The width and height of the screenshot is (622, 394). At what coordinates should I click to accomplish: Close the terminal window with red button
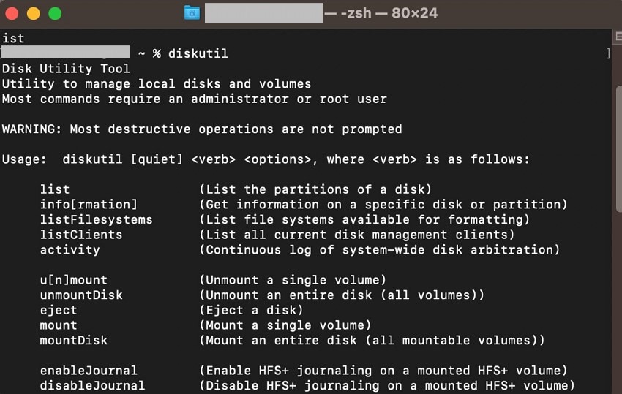(x=12, y=13)
